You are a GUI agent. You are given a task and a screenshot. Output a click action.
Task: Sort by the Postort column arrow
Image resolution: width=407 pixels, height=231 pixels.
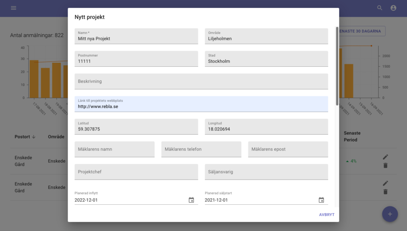point(33,137)
